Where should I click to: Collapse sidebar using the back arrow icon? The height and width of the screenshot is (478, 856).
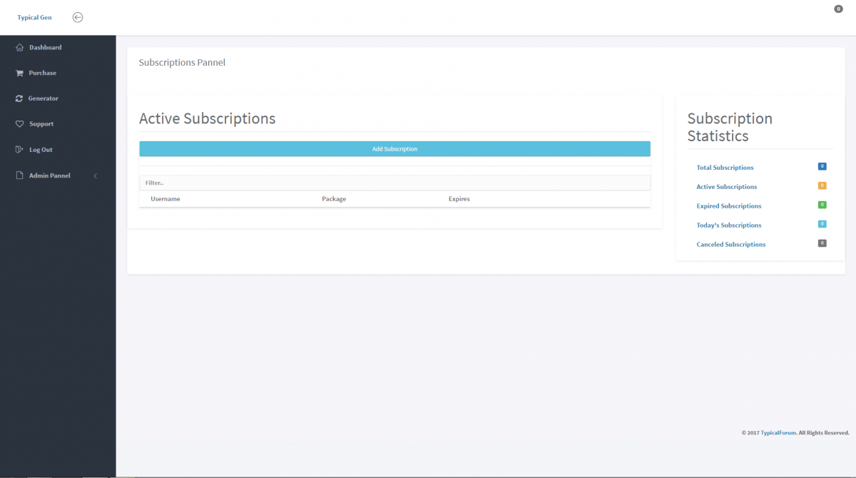coord(78,18)
